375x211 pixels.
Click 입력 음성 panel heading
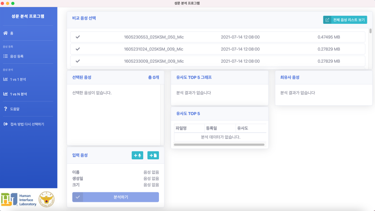tap(80, 155)
